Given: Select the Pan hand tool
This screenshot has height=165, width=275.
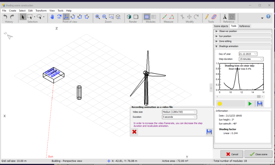Looking at the screenshot, I should [x=52, y=17].
